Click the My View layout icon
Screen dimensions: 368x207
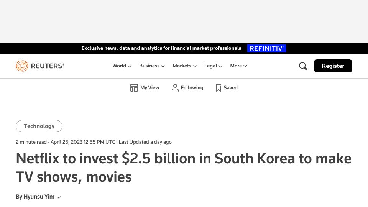(134, 88)
